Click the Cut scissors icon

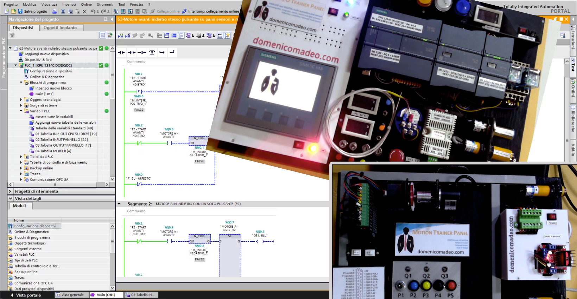[63, 11]
